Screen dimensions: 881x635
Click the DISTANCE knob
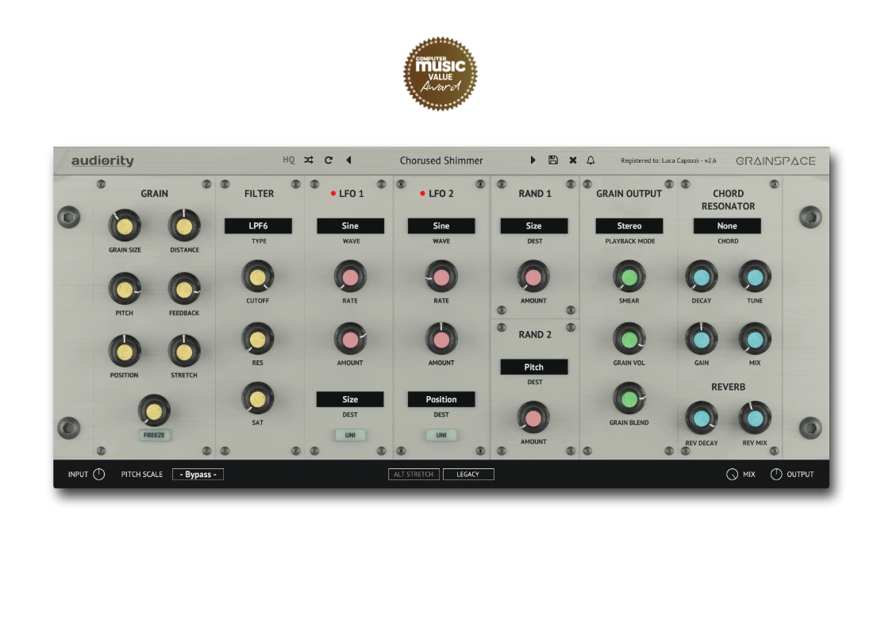pos(184,226)
